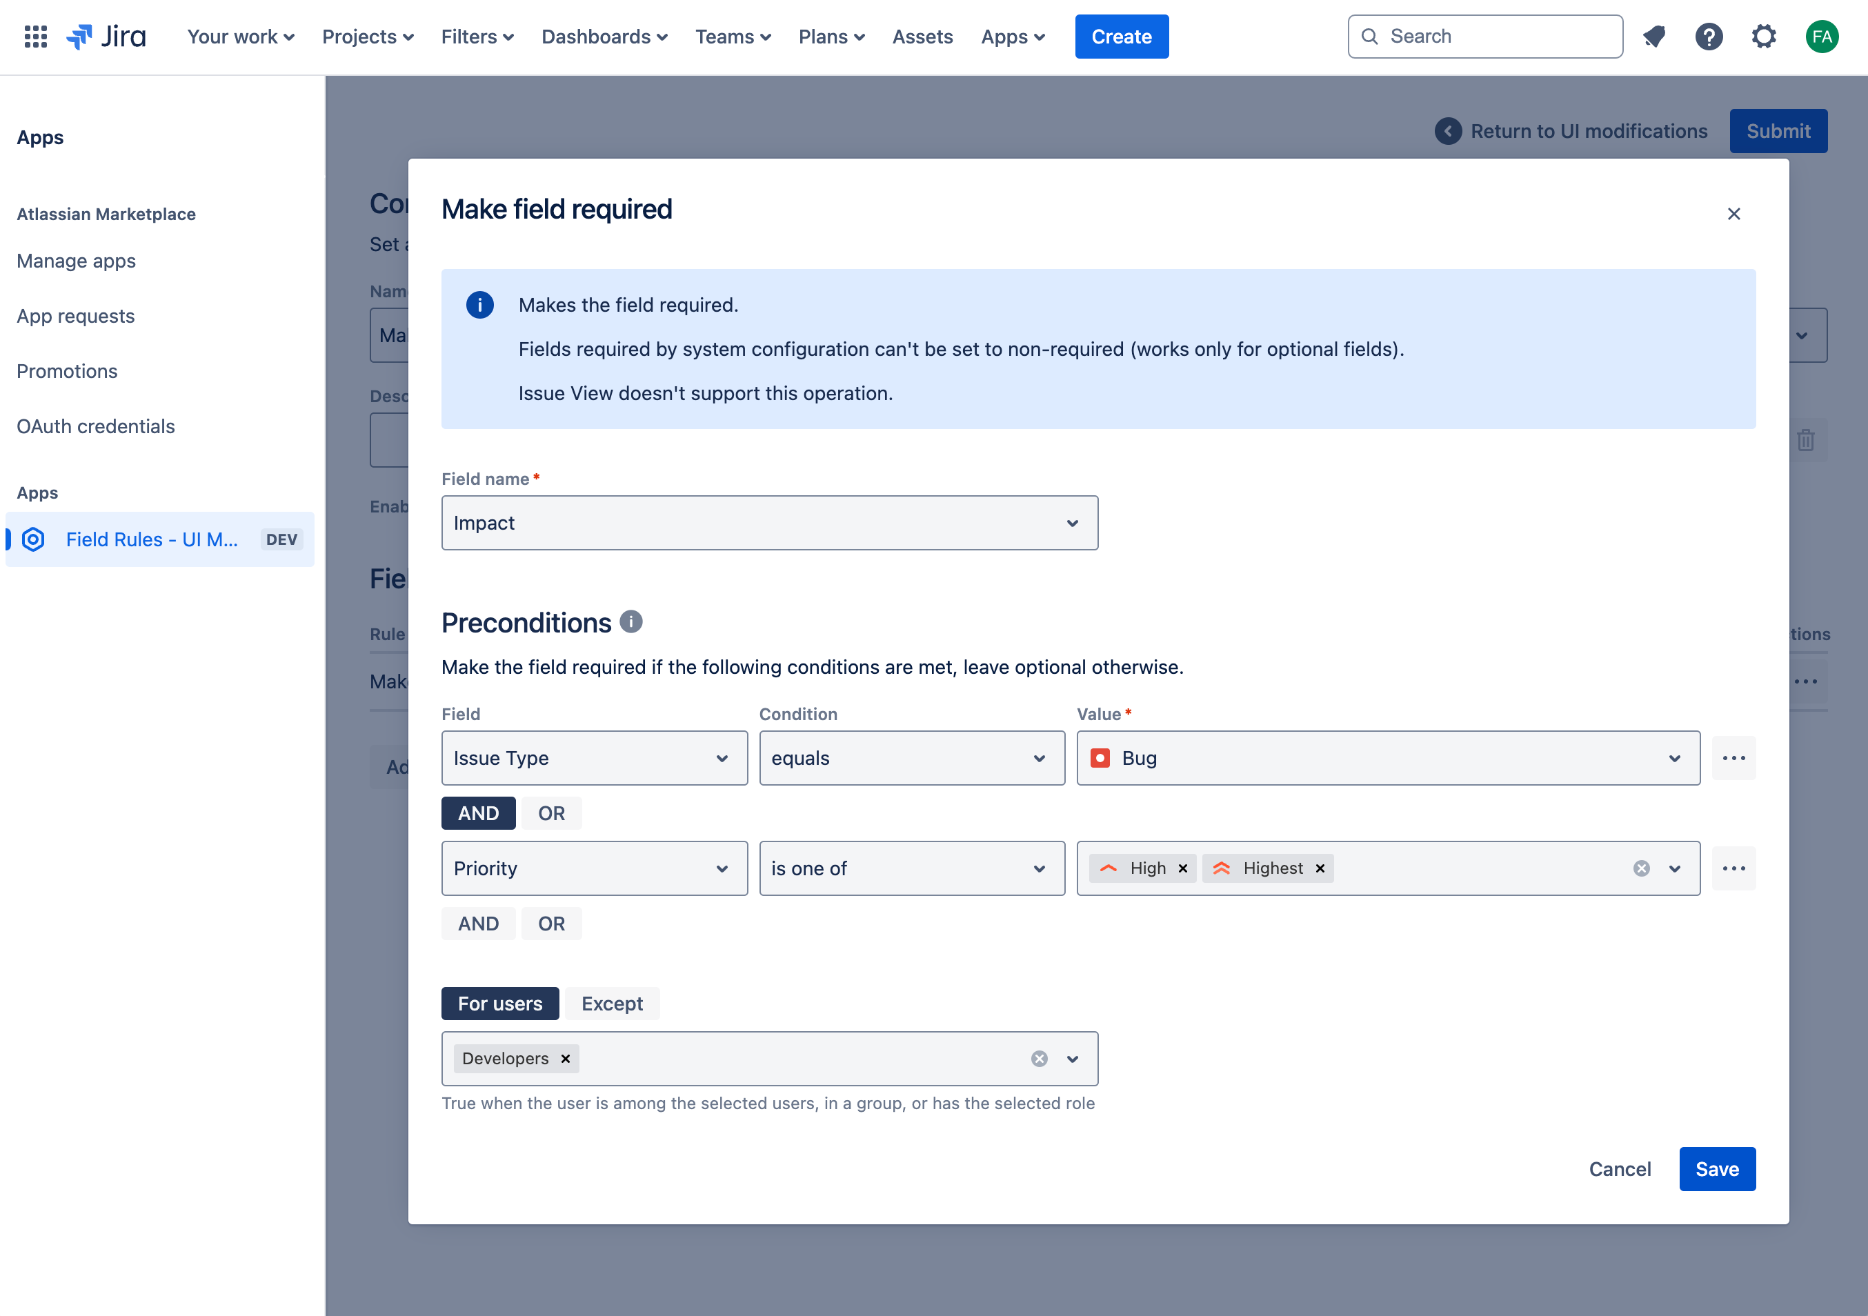Click the Preconditions info icon
The width and height of the screenshot is (1868, 1316).
630,622
